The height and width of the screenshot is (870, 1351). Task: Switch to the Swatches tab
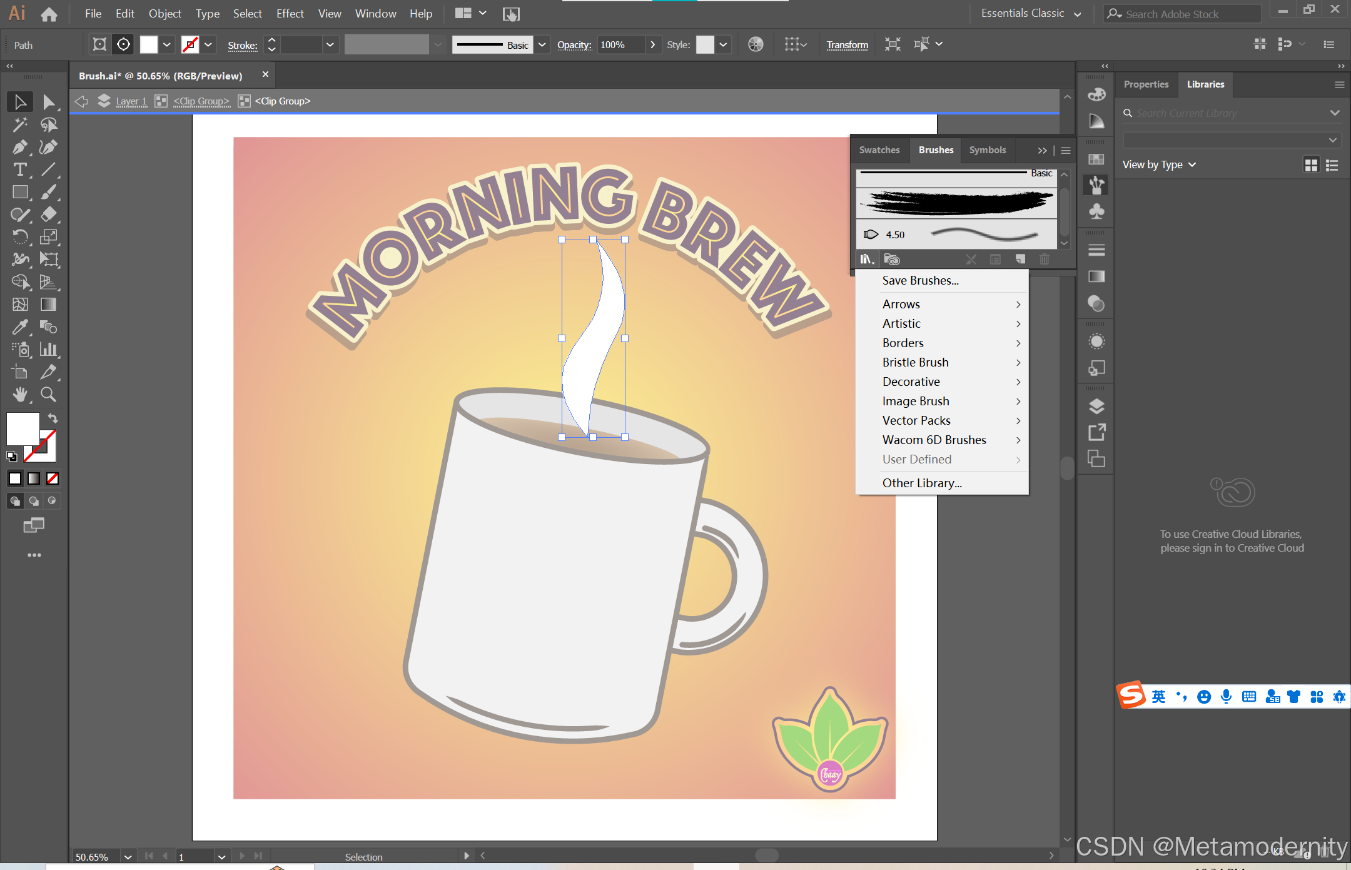point(879,150)
